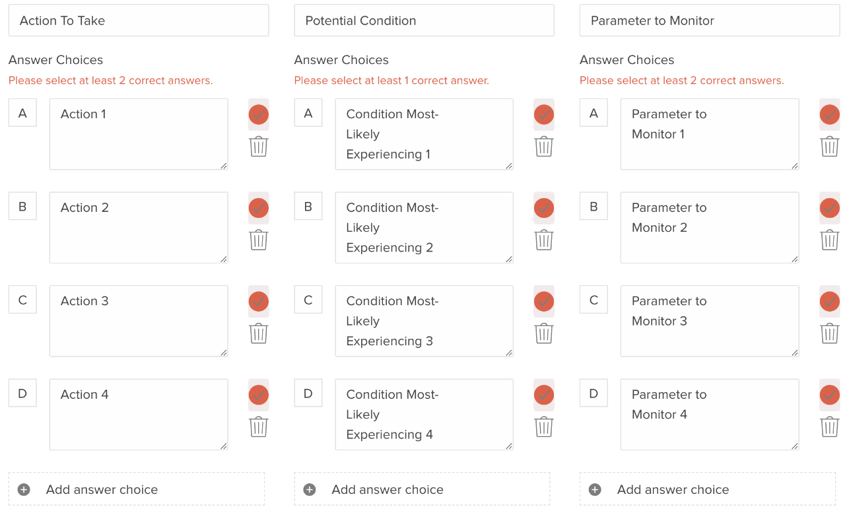849x513 pixels.
Task: Add answer choice under Action To Take
Action: (137, 489)
